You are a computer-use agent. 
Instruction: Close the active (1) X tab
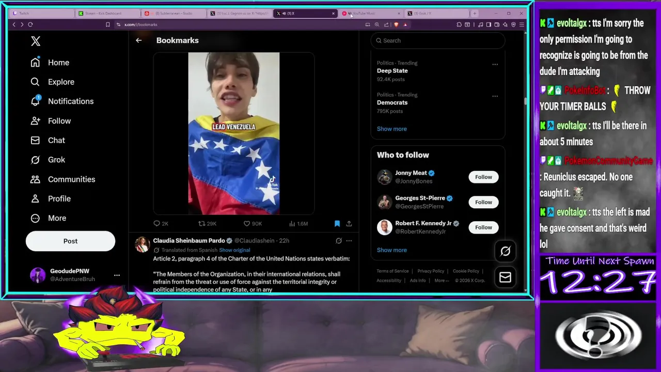click(x=333, y=13)
